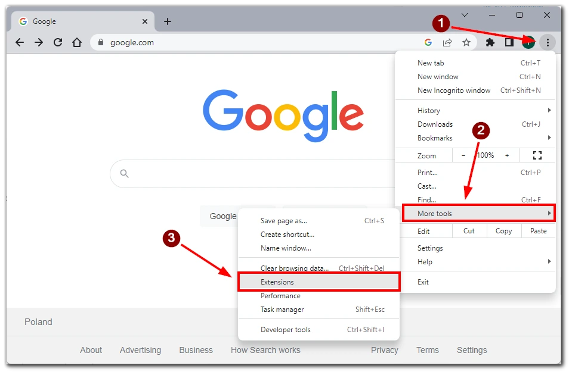The height and width of the screenshot is (375, 572).
Task: Select Cast... in the menu
Action: click(x=475, y=186)
